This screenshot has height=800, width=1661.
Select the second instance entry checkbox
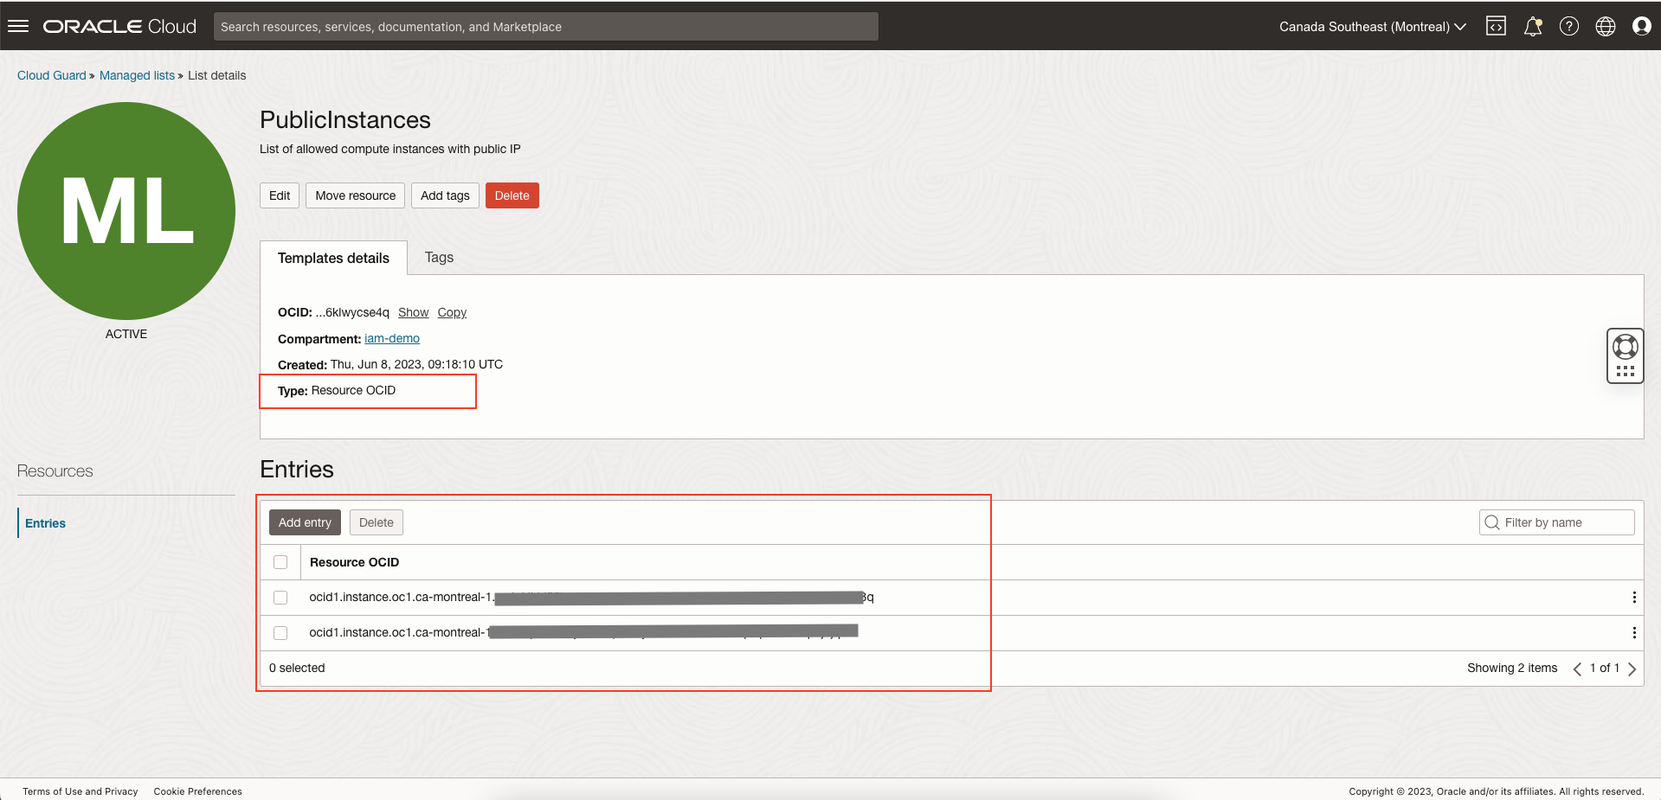[280, 633]
